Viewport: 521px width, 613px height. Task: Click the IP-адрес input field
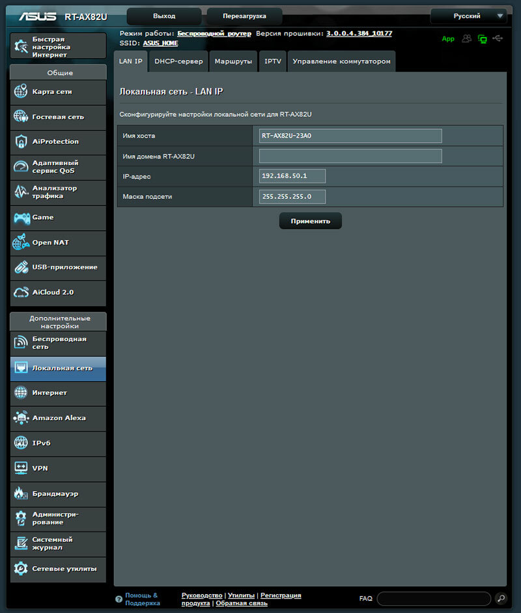(292, 176)
